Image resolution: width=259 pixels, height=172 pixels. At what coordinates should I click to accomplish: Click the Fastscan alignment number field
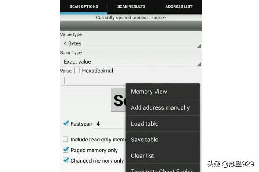click(x=108, y=124)
